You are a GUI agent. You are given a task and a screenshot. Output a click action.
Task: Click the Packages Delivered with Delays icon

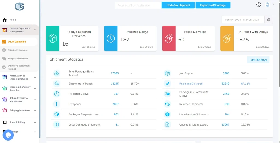[167, 94]
